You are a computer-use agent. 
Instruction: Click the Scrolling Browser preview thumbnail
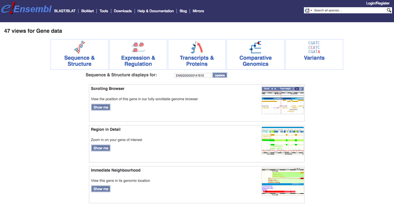[x=283, y=100]
